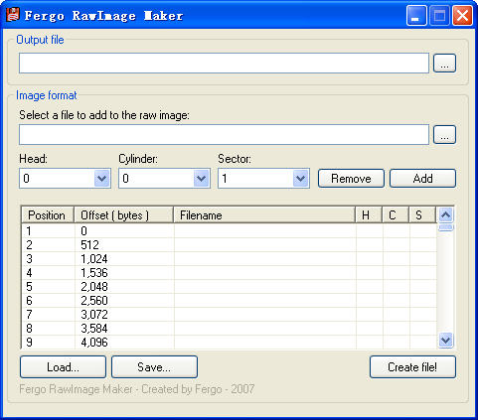
Task: Select the row with offset 1,024
Action: (230, 259)
